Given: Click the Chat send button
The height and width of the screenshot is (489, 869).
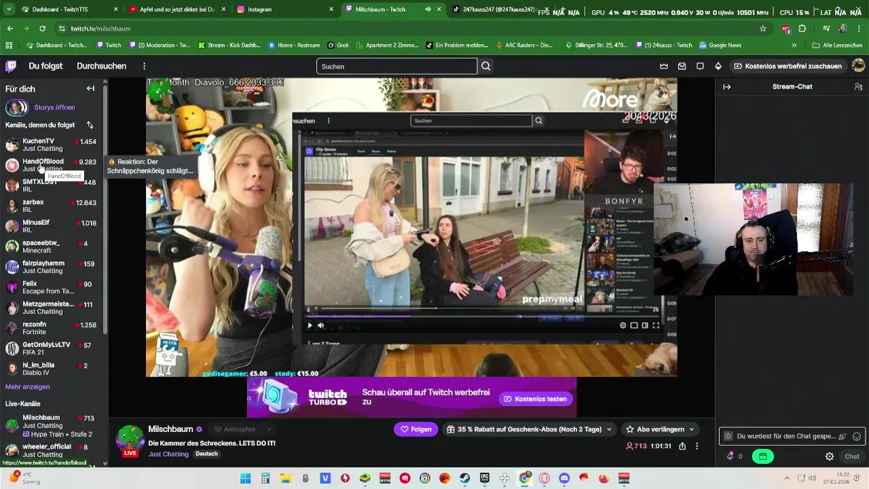Looking at the screenshot, I should [x=852, y=456].
